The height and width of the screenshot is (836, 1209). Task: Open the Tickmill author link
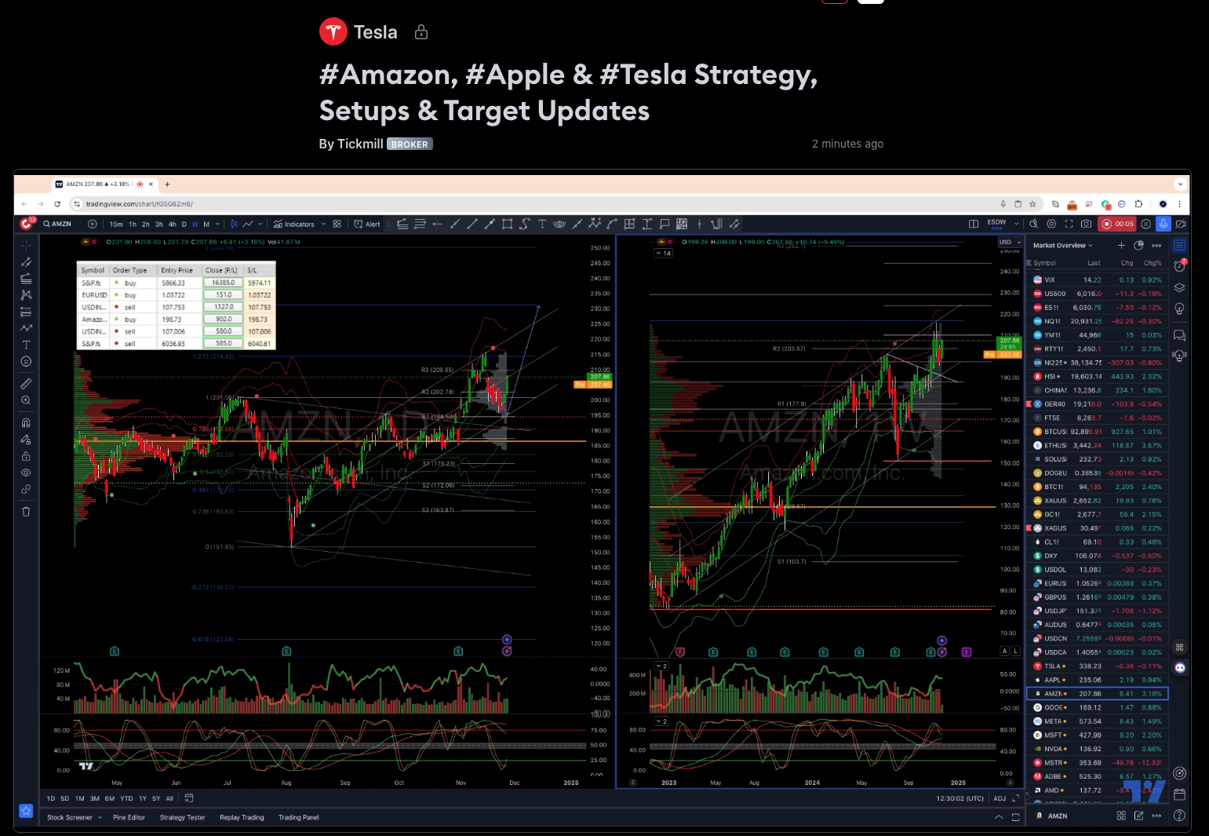click(360, 144)
